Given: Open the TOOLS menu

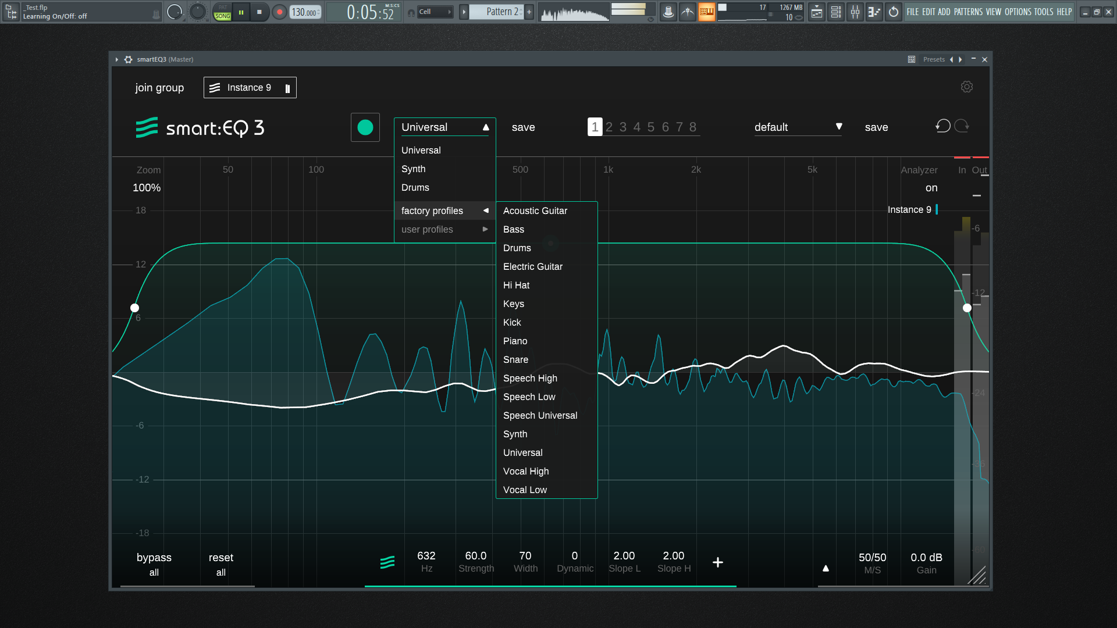Looking at the screenshot, I should coord(1044,12).
